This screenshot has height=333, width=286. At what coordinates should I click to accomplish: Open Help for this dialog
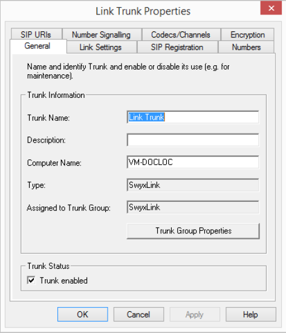coord(251,314)
